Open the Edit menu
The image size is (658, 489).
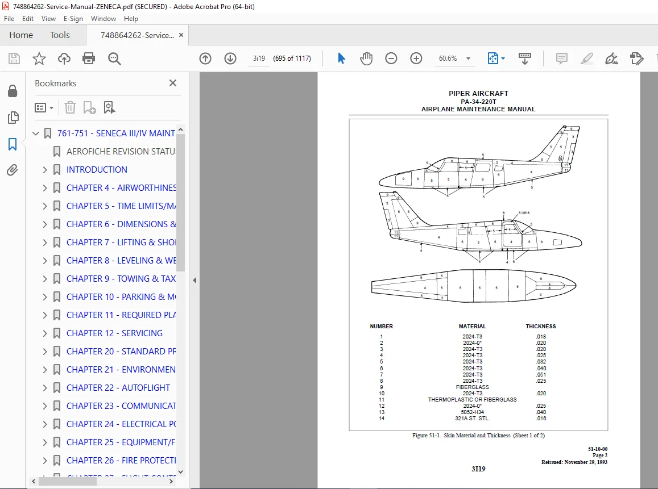(x=28, y=18)
